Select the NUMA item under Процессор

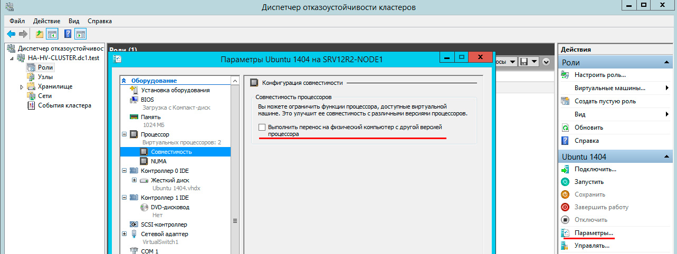point(158,161)
